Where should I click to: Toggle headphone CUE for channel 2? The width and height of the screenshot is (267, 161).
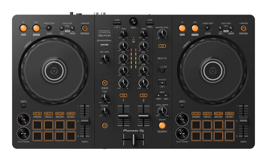(144, 95)
